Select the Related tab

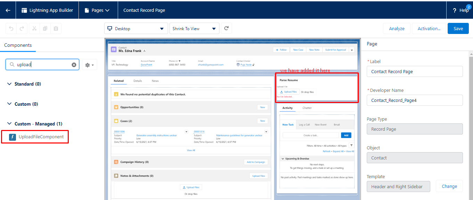(x=118, y=81)
